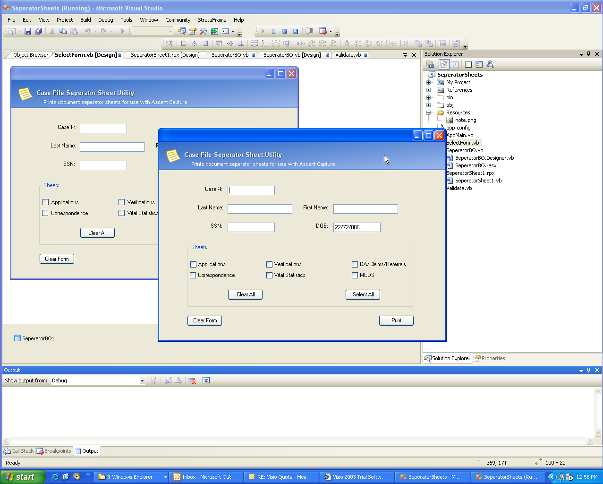603x484 pixels.
Task: Tick the Vital Statistics checkbox in running form
Action: (269, 275)
